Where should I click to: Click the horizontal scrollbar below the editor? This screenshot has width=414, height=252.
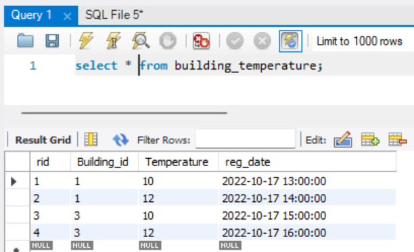(124, 113)
